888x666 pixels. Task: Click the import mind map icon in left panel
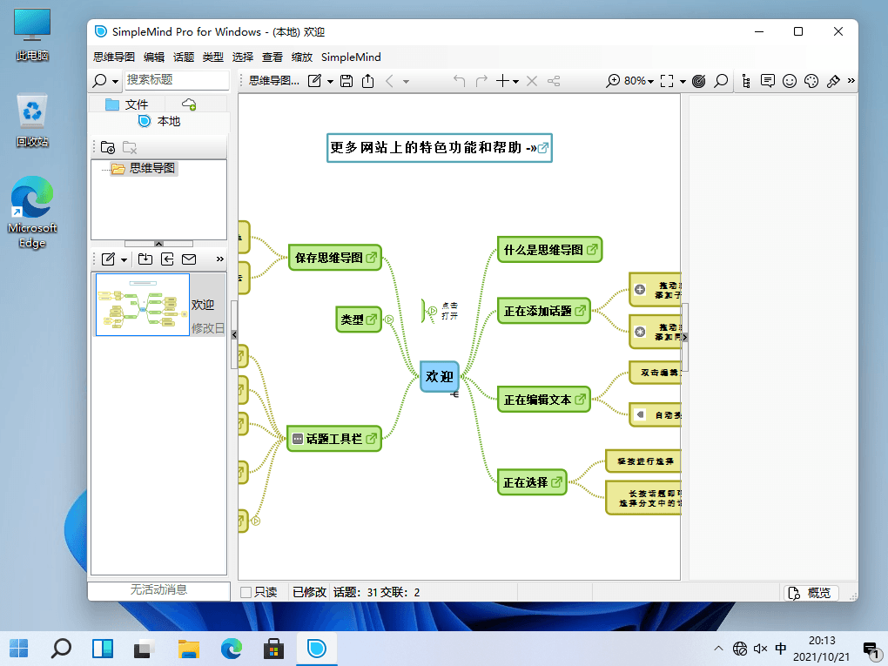point(145,259)
